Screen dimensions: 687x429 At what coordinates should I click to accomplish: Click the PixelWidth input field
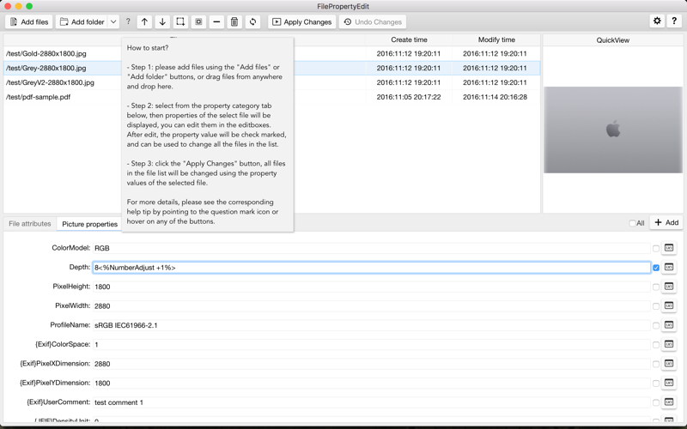[x=371, y=306]
